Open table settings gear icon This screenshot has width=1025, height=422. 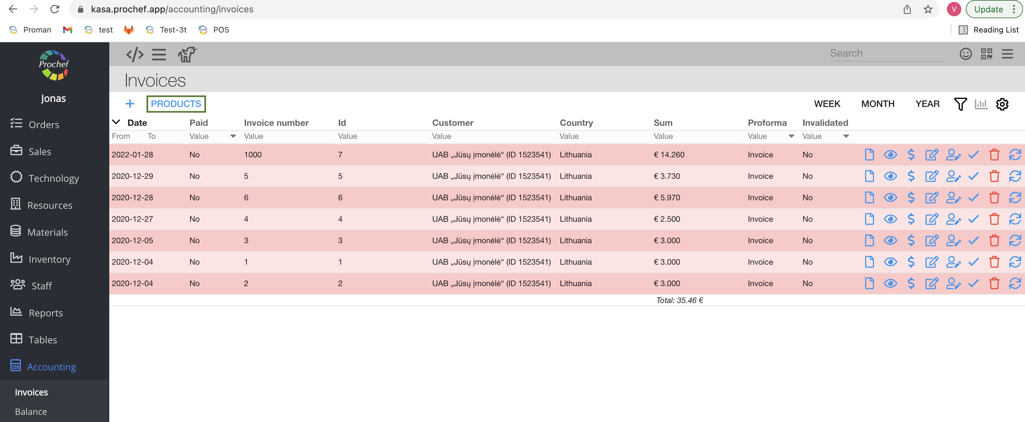click(1002, 104)
